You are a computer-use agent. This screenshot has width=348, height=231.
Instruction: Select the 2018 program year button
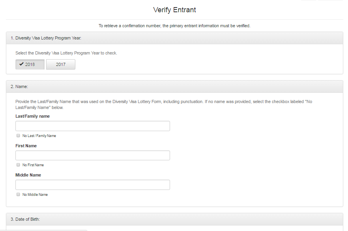click(30, 64)
